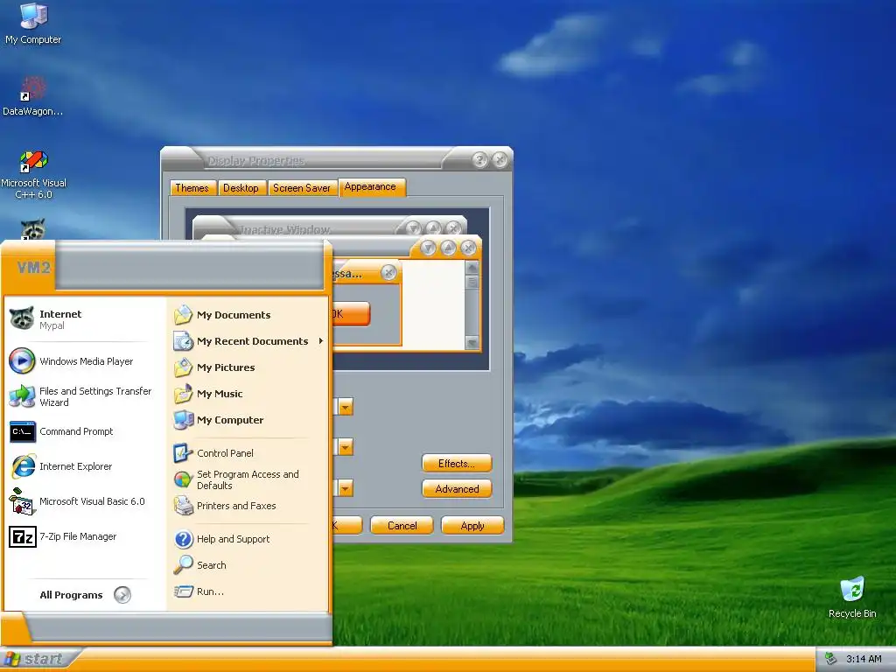The image size is (896, 672).
Task: Open Printers and Faxes
Action: [248, 506]
